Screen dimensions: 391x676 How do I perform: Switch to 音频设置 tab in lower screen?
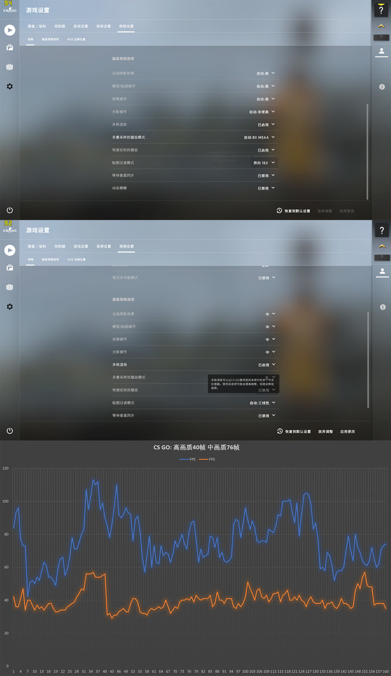pyautogui.click(x=103, y=246)
